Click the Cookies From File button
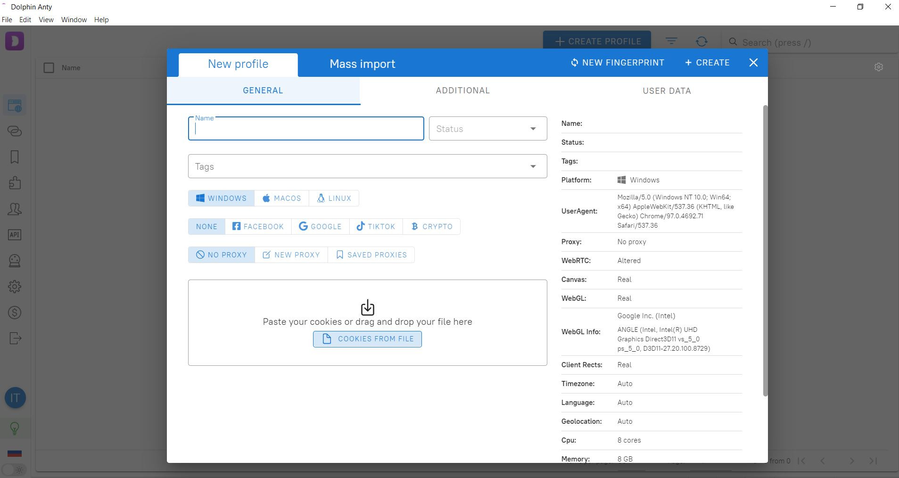899x478 pixels. click(x=367, y=339)
